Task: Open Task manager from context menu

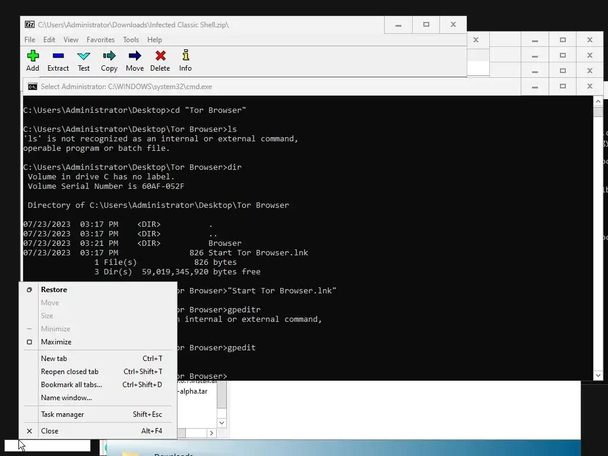Action: (x=98, y=414)
